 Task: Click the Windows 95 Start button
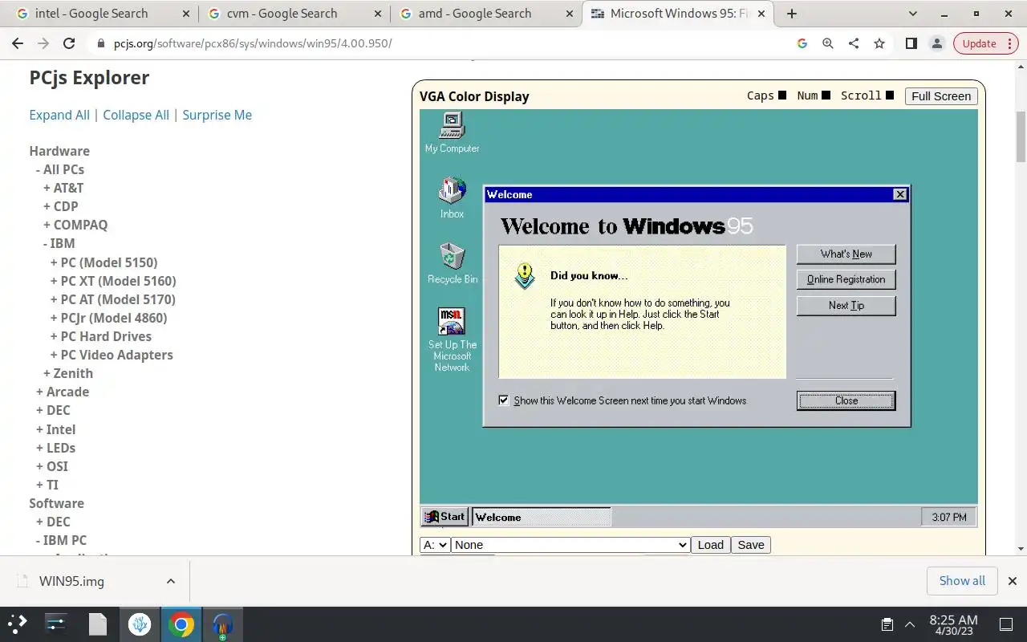(x=444, y=517)
